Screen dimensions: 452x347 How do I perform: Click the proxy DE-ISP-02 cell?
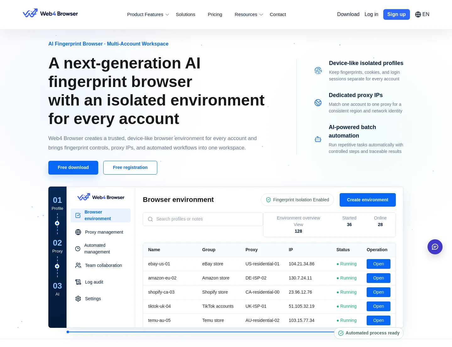click(256, 278)
